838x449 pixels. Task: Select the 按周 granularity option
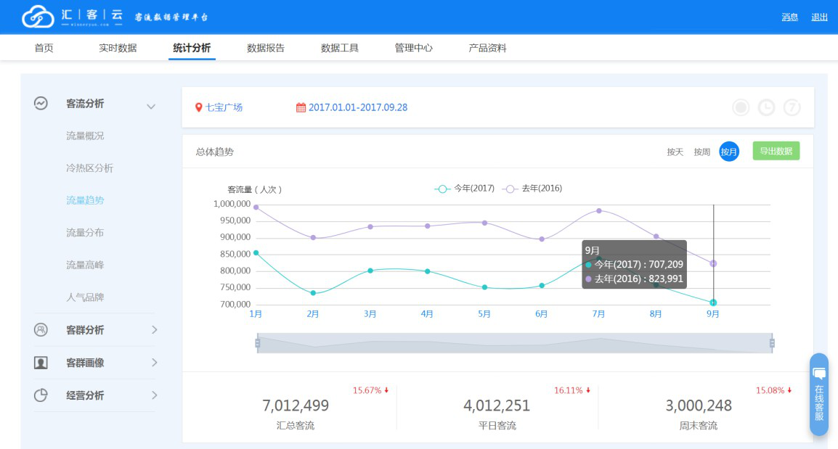[701, 152]
